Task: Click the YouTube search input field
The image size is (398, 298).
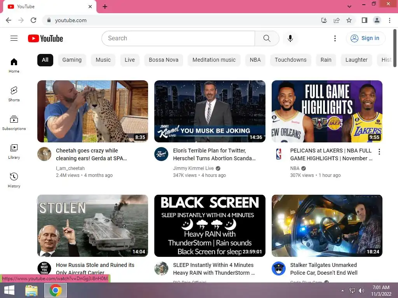Action: click(x=178, y=38)
